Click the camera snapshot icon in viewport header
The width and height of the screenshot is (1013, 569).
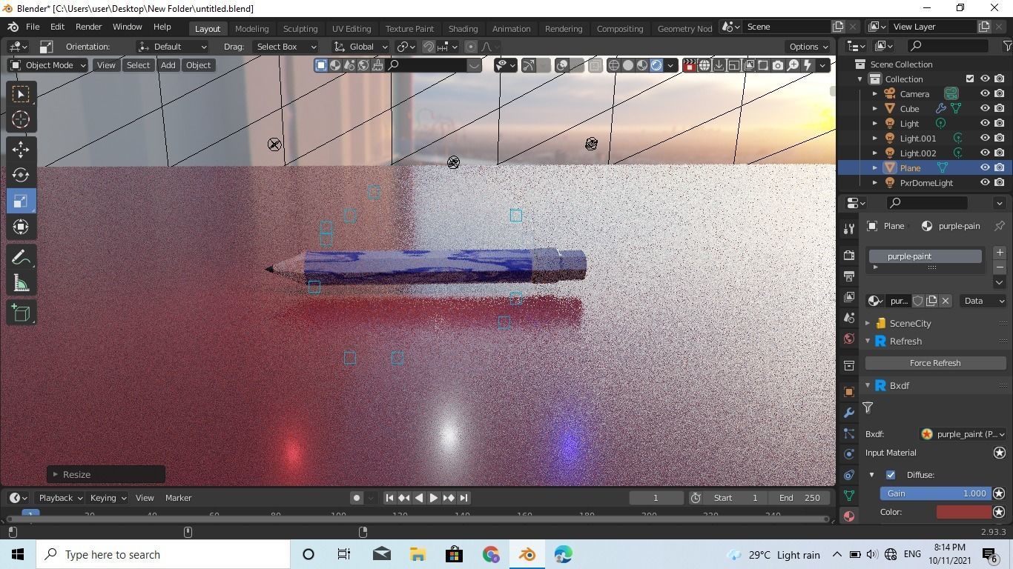pos(778,65)
